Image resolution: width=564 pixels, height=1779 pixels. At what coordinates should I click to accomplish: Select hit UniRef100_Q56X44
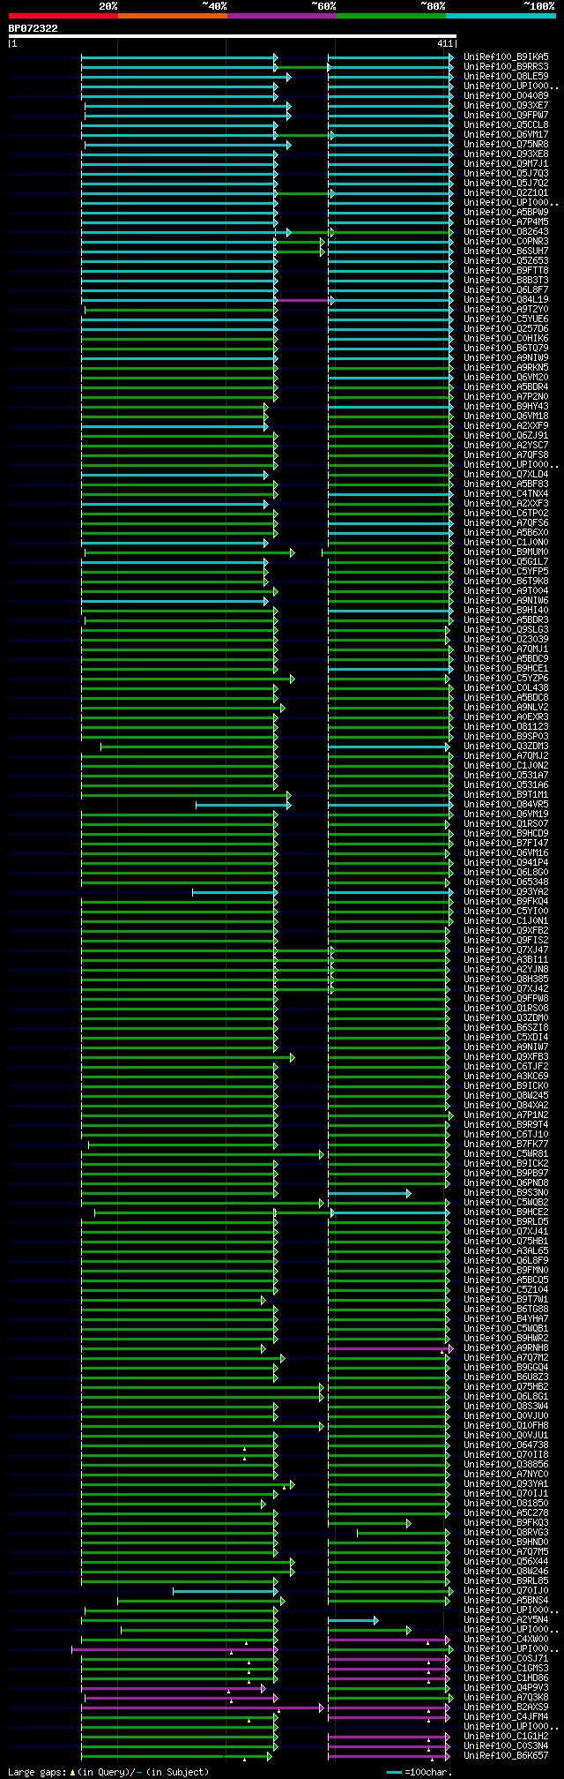tap(506, 1561)
